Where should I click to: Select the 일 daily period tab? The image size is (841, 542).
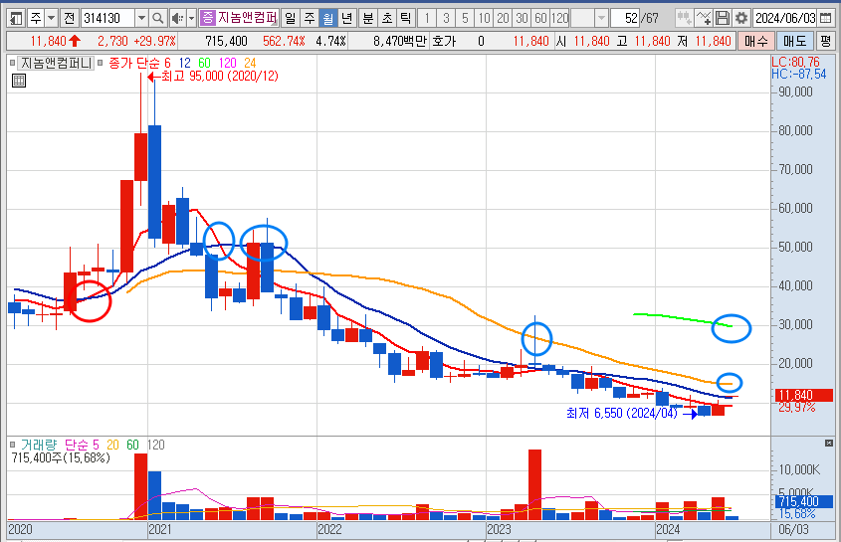point(291,18)
